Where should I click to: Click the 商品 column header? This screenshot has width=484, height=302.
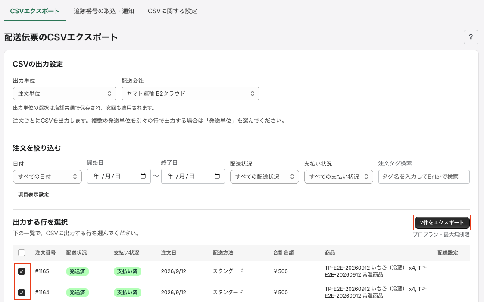330,253
